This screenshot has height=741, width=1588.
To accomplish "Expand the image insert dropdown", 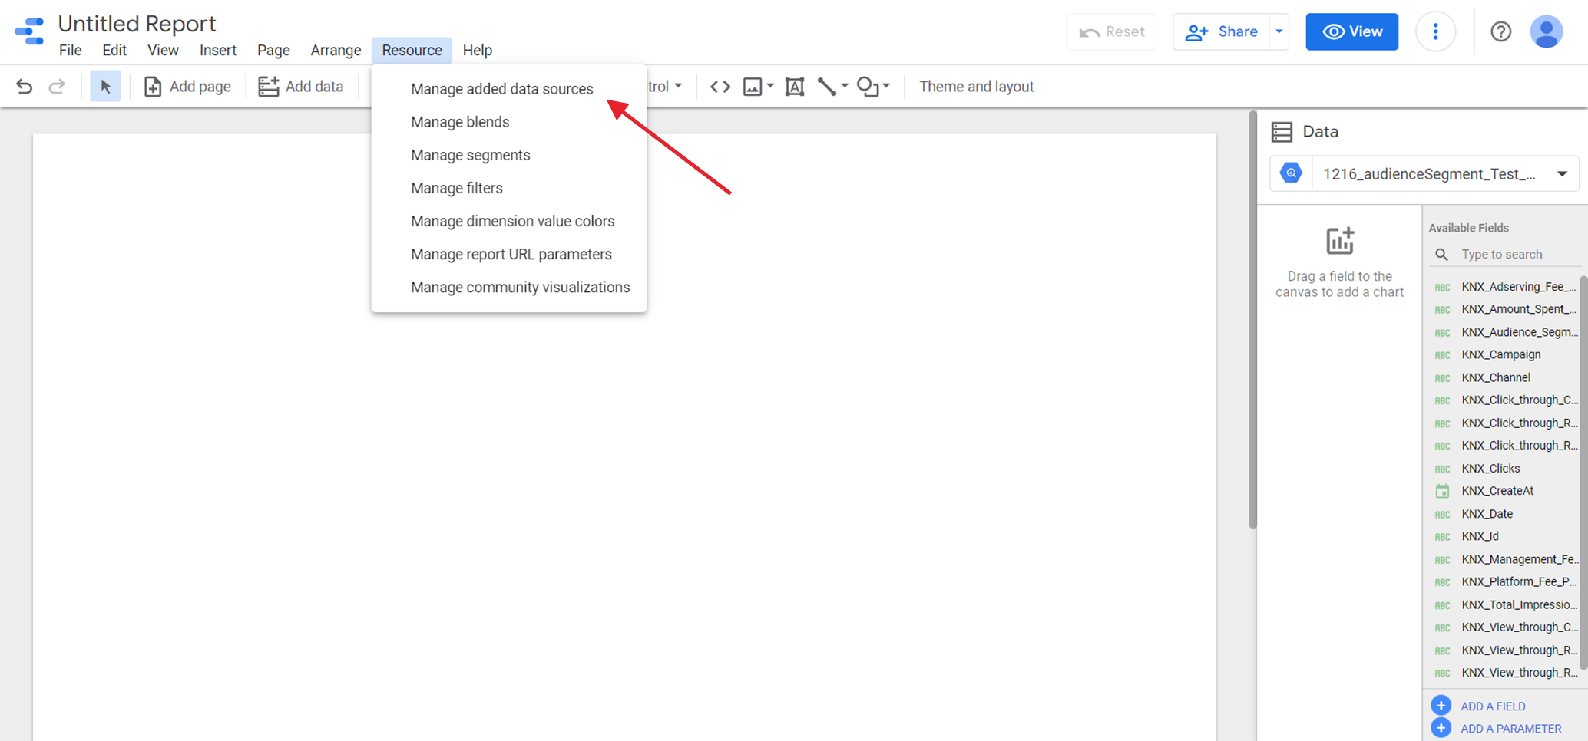I will point(770,87).
